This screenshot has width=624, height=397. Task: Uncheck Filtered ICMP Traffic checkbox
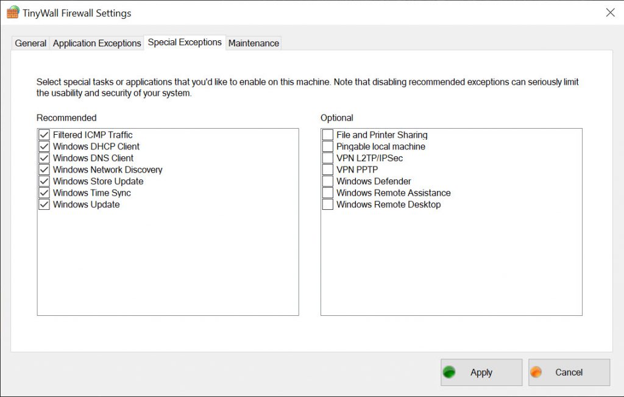(x=44, y=135)
